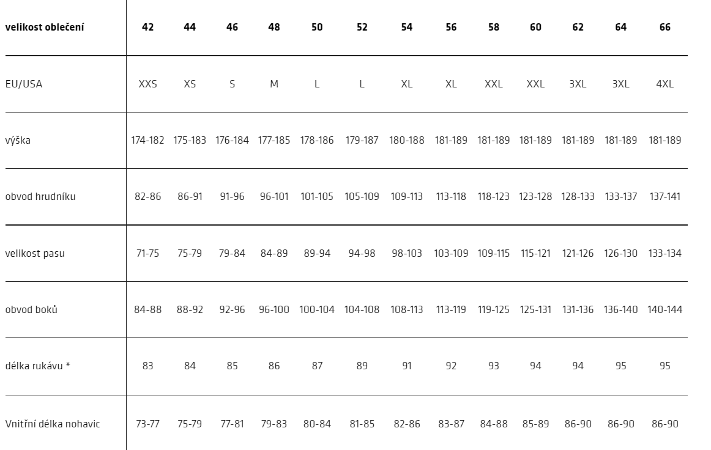
Task: Select the XXS cell in EU/USA row
Action: point(148,84)
